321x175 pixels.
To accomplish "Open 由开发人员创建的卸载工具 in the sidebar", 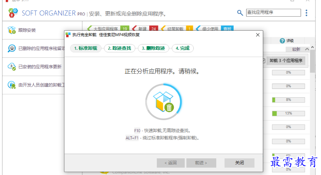I will point(33,85).
